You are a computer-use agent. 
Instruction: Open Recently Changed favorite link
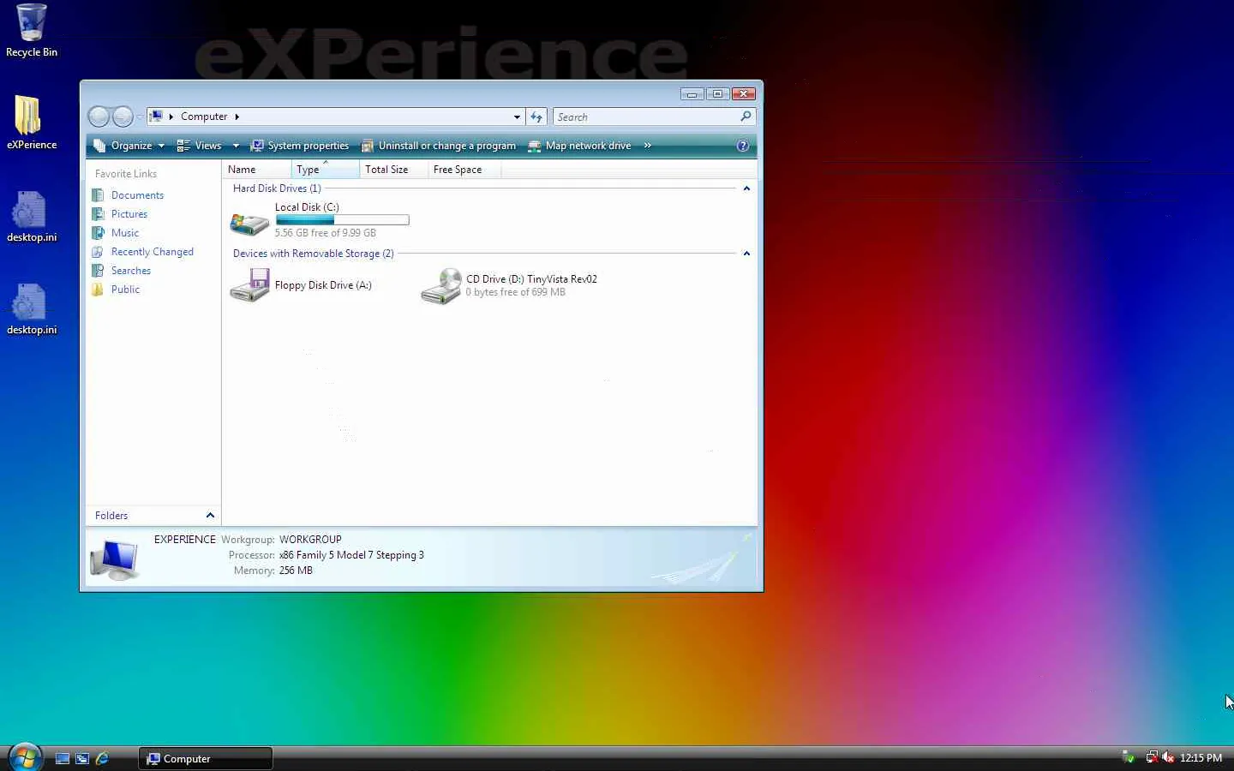[152, 252]
